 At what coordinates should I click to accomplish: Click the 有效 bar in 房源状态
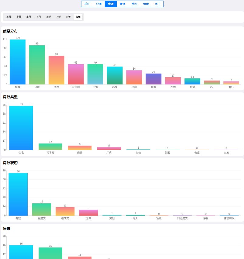(18, 194)
